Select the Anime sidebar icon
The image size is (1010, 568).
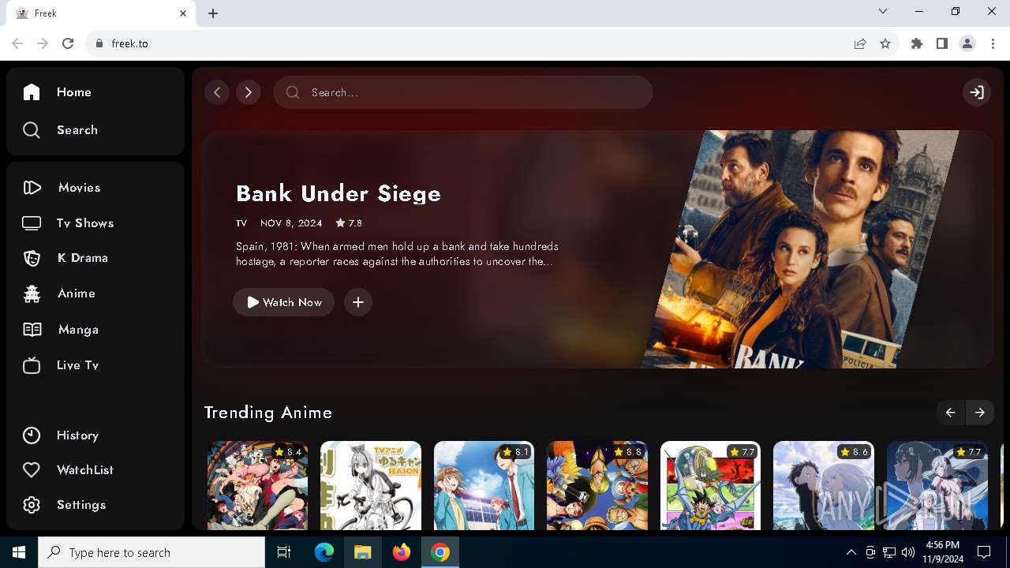(32, 293)
